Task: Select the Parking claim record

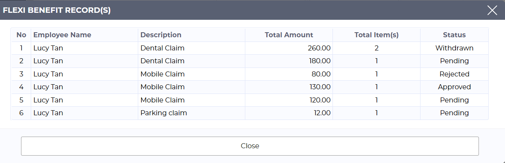Action: click(x=164, y=113)
